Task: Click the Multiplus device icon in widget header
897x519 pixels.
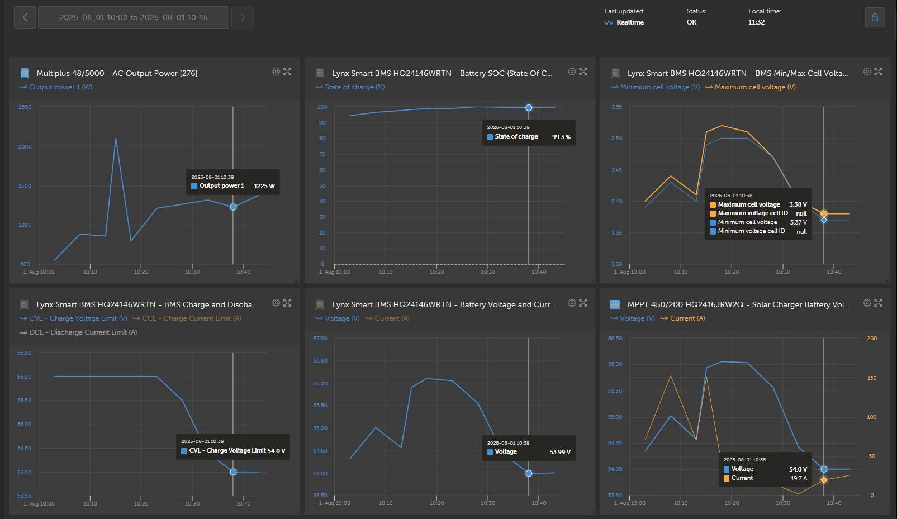Action: coord(25,73)
